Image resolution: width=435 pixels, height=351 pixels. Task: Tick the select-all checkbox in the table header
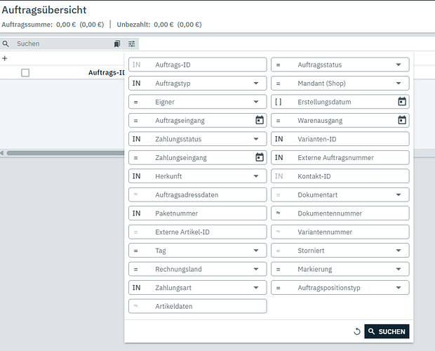25,73
